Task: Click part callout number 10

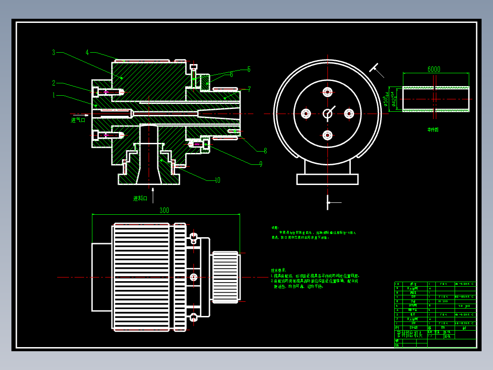Action: pos(217,180)
